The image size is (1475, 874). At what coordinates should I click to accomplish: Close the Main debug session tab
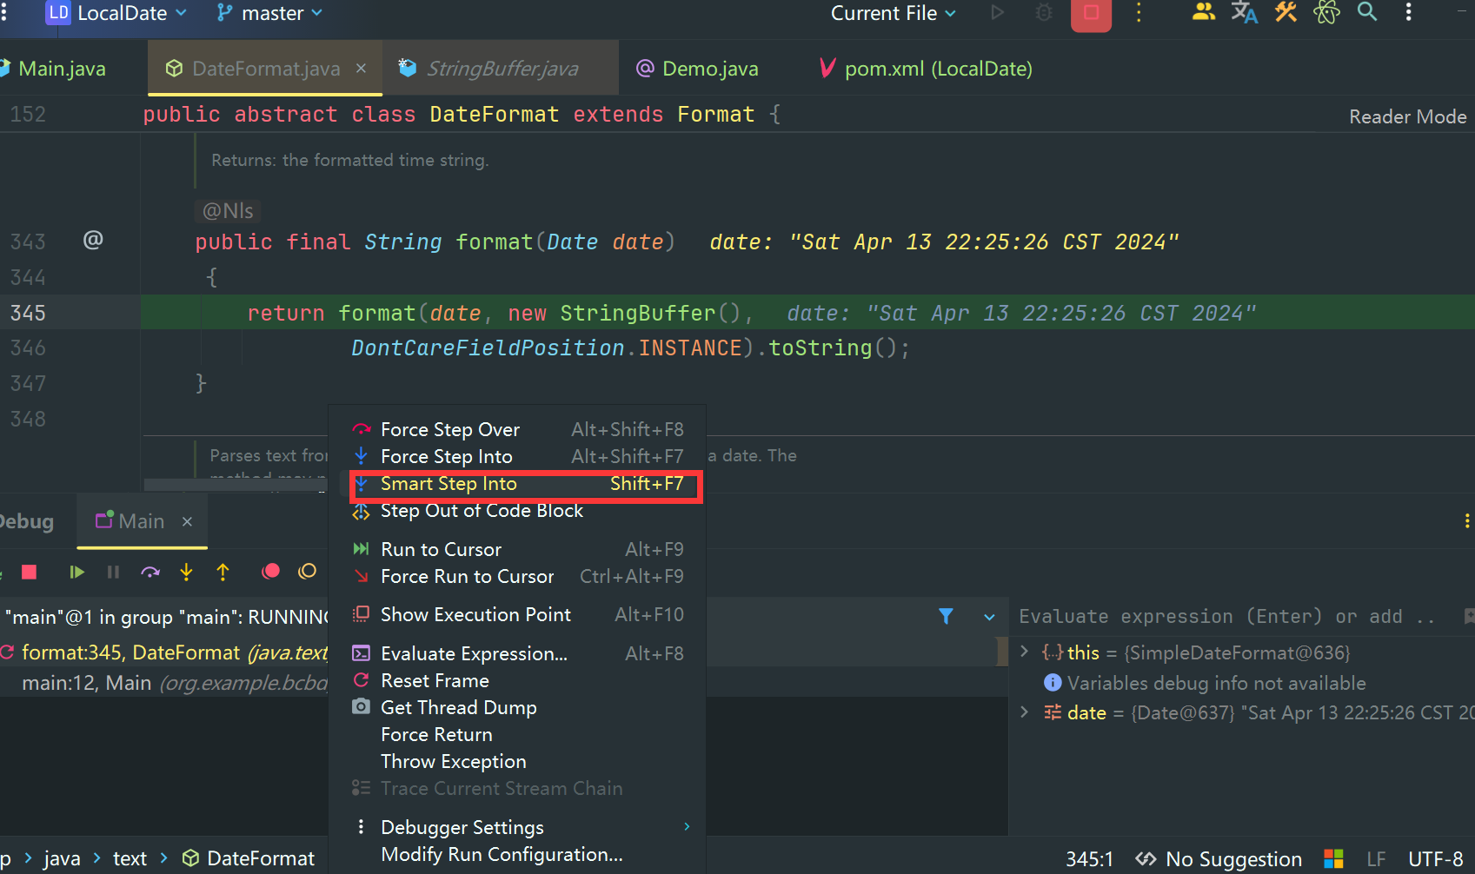coord(187,521)
